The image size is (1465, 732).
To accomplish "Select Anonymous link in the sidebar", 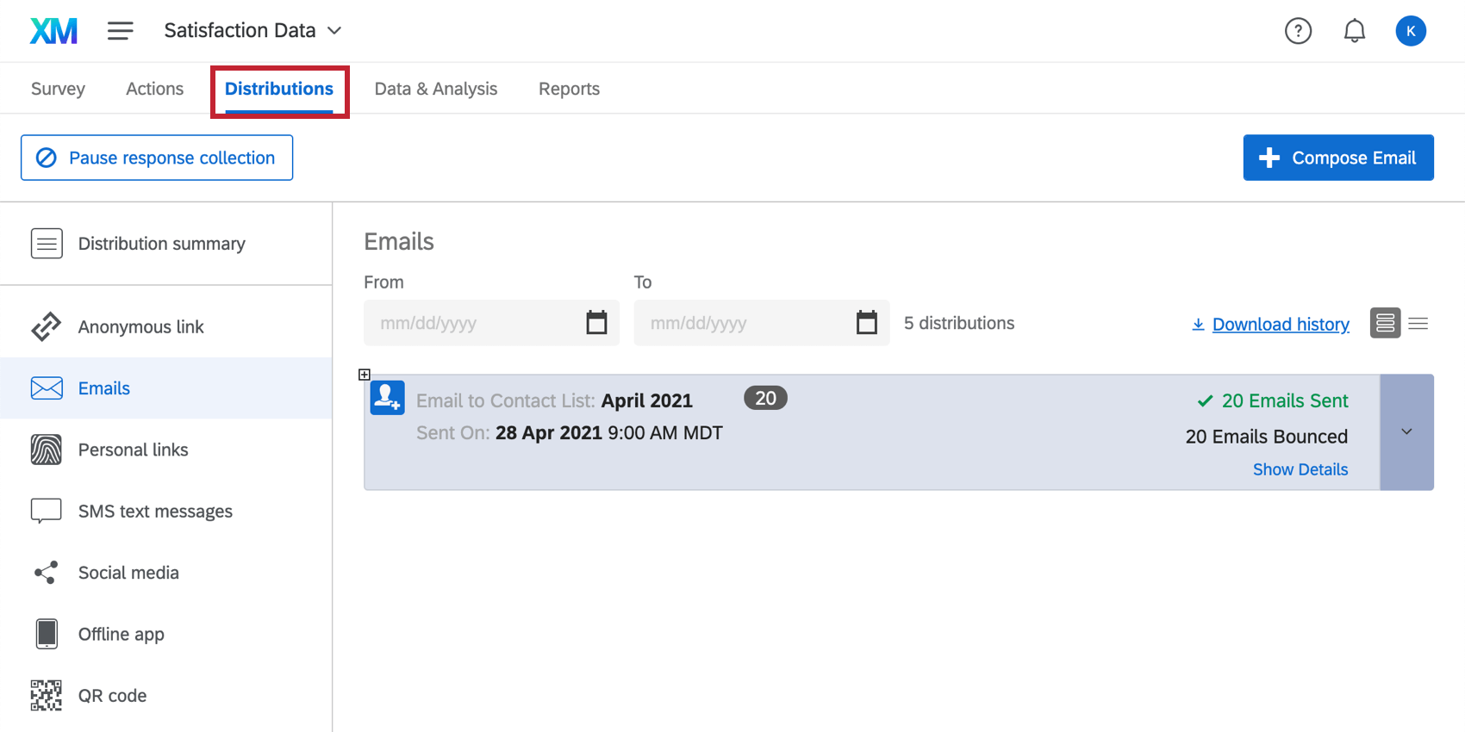I will pos(140,327).
